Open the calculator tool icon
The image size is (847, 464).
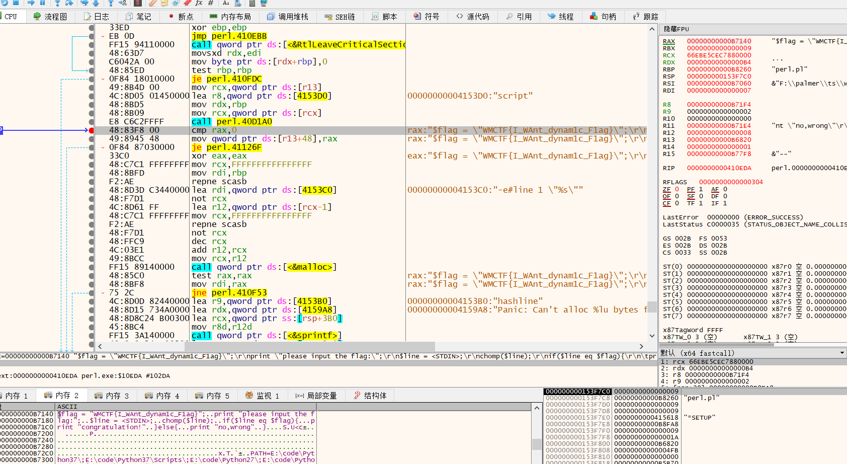pos(253,4)
